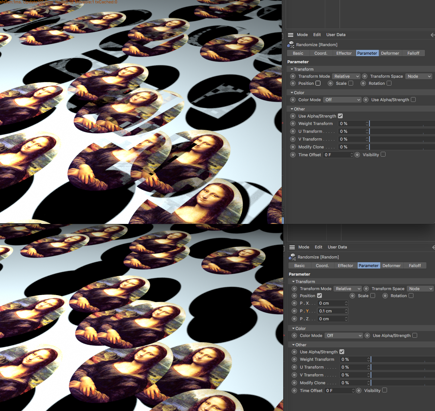Viewport: 435px width, 411px height.
Task: Click keyframe dot beside Modify Clone, lower panel
Action: pos(294,383)
